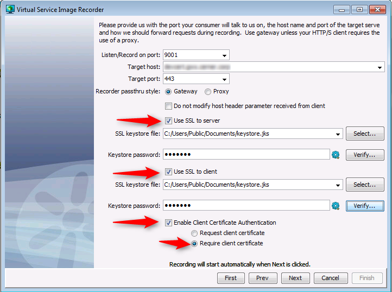
Task: Choose Request client certificate option
Action: pos(194,233)
